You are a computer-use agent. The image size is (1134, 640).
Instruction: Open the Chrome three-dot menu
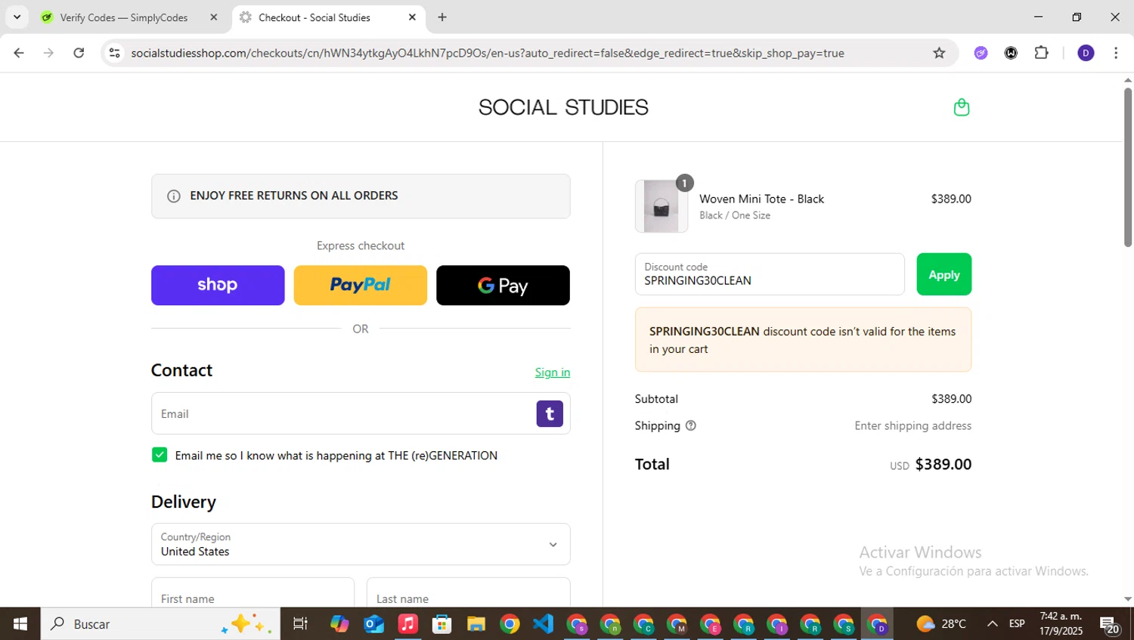pyautogui.click(x=1116, y=53)
